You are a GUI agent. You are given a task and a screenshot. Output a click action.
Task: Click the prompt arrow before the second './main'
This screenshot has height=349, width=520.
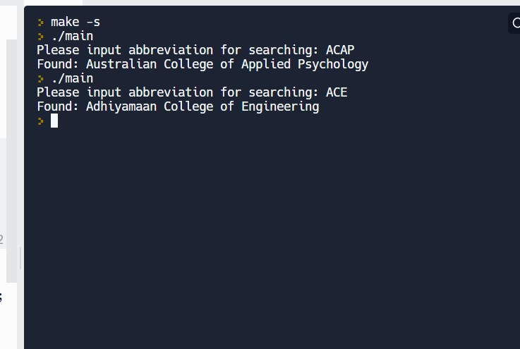tap(41, 79)
